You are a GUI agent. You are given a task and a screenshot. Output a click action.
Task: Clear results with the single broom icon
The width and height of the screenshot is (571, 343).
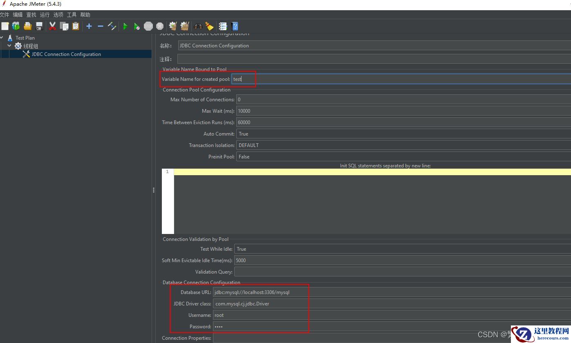point(173,26)
